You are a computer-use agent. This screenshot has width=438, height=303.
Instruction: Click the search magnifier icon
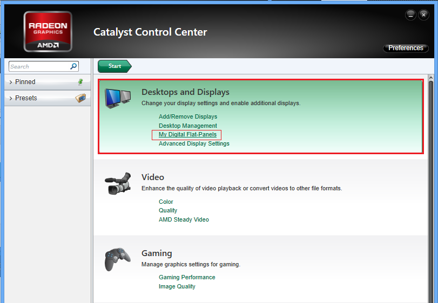pos(73,66)
